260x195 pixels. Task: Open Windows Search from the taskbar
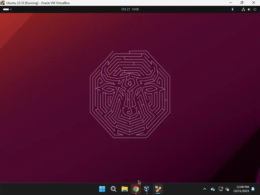tap(113, 189)
